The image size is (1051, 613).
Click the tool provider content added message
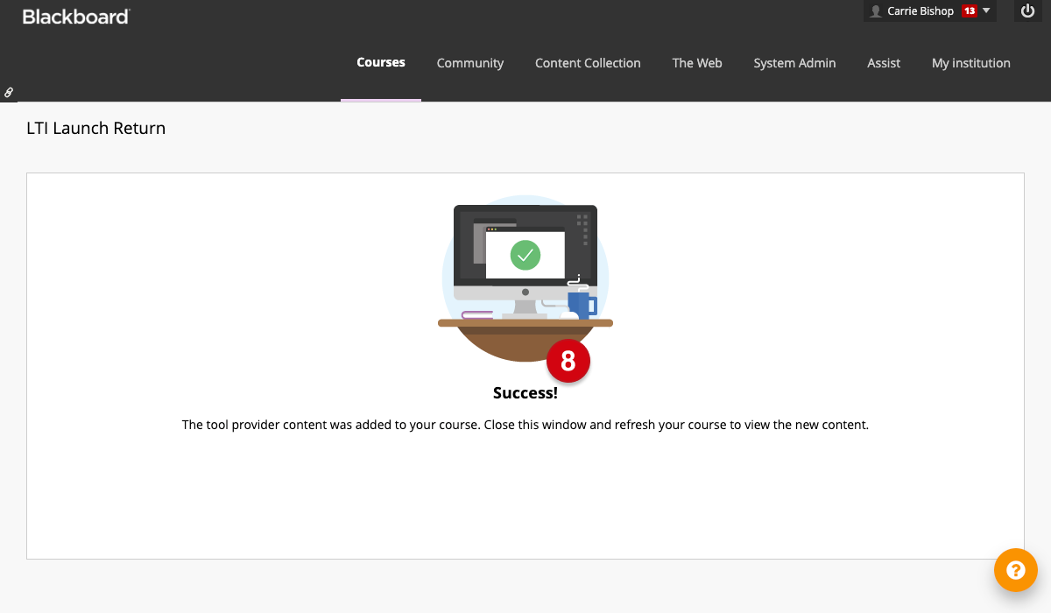pyautogui.click(x=525, y=426)
